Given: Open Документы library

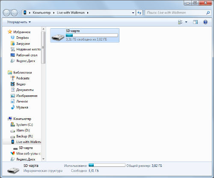Looking at the screenshot, I should point(25,90).
